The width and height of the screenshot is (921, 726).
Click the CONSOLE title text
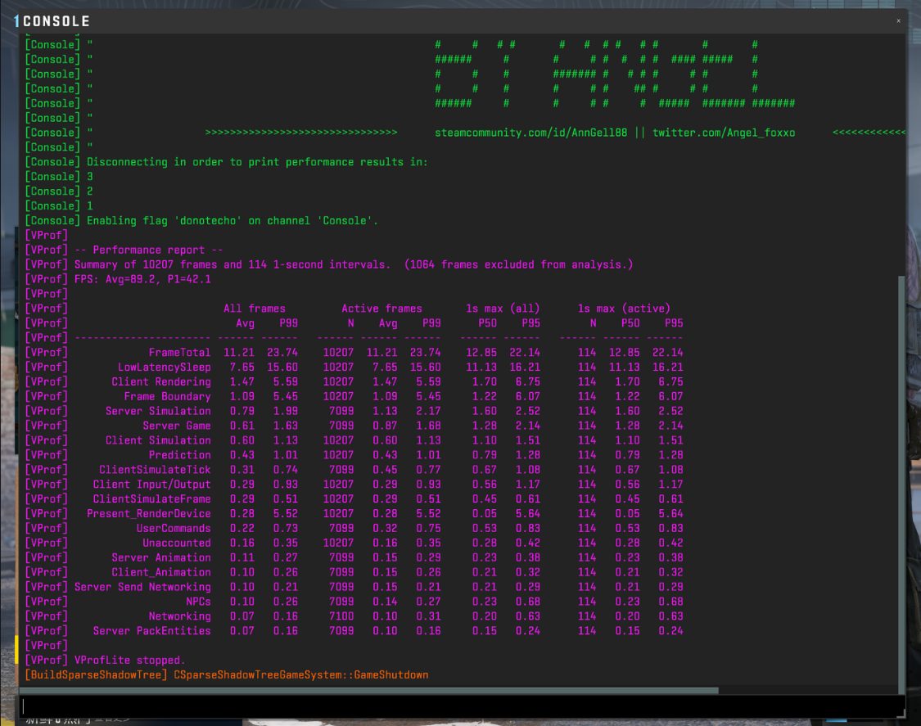[56, 21]
